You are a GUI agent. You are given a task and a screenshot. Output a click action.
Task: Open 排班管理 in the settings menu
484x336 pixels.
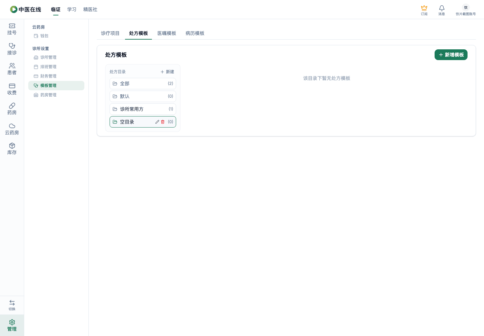tap(56, 67)
